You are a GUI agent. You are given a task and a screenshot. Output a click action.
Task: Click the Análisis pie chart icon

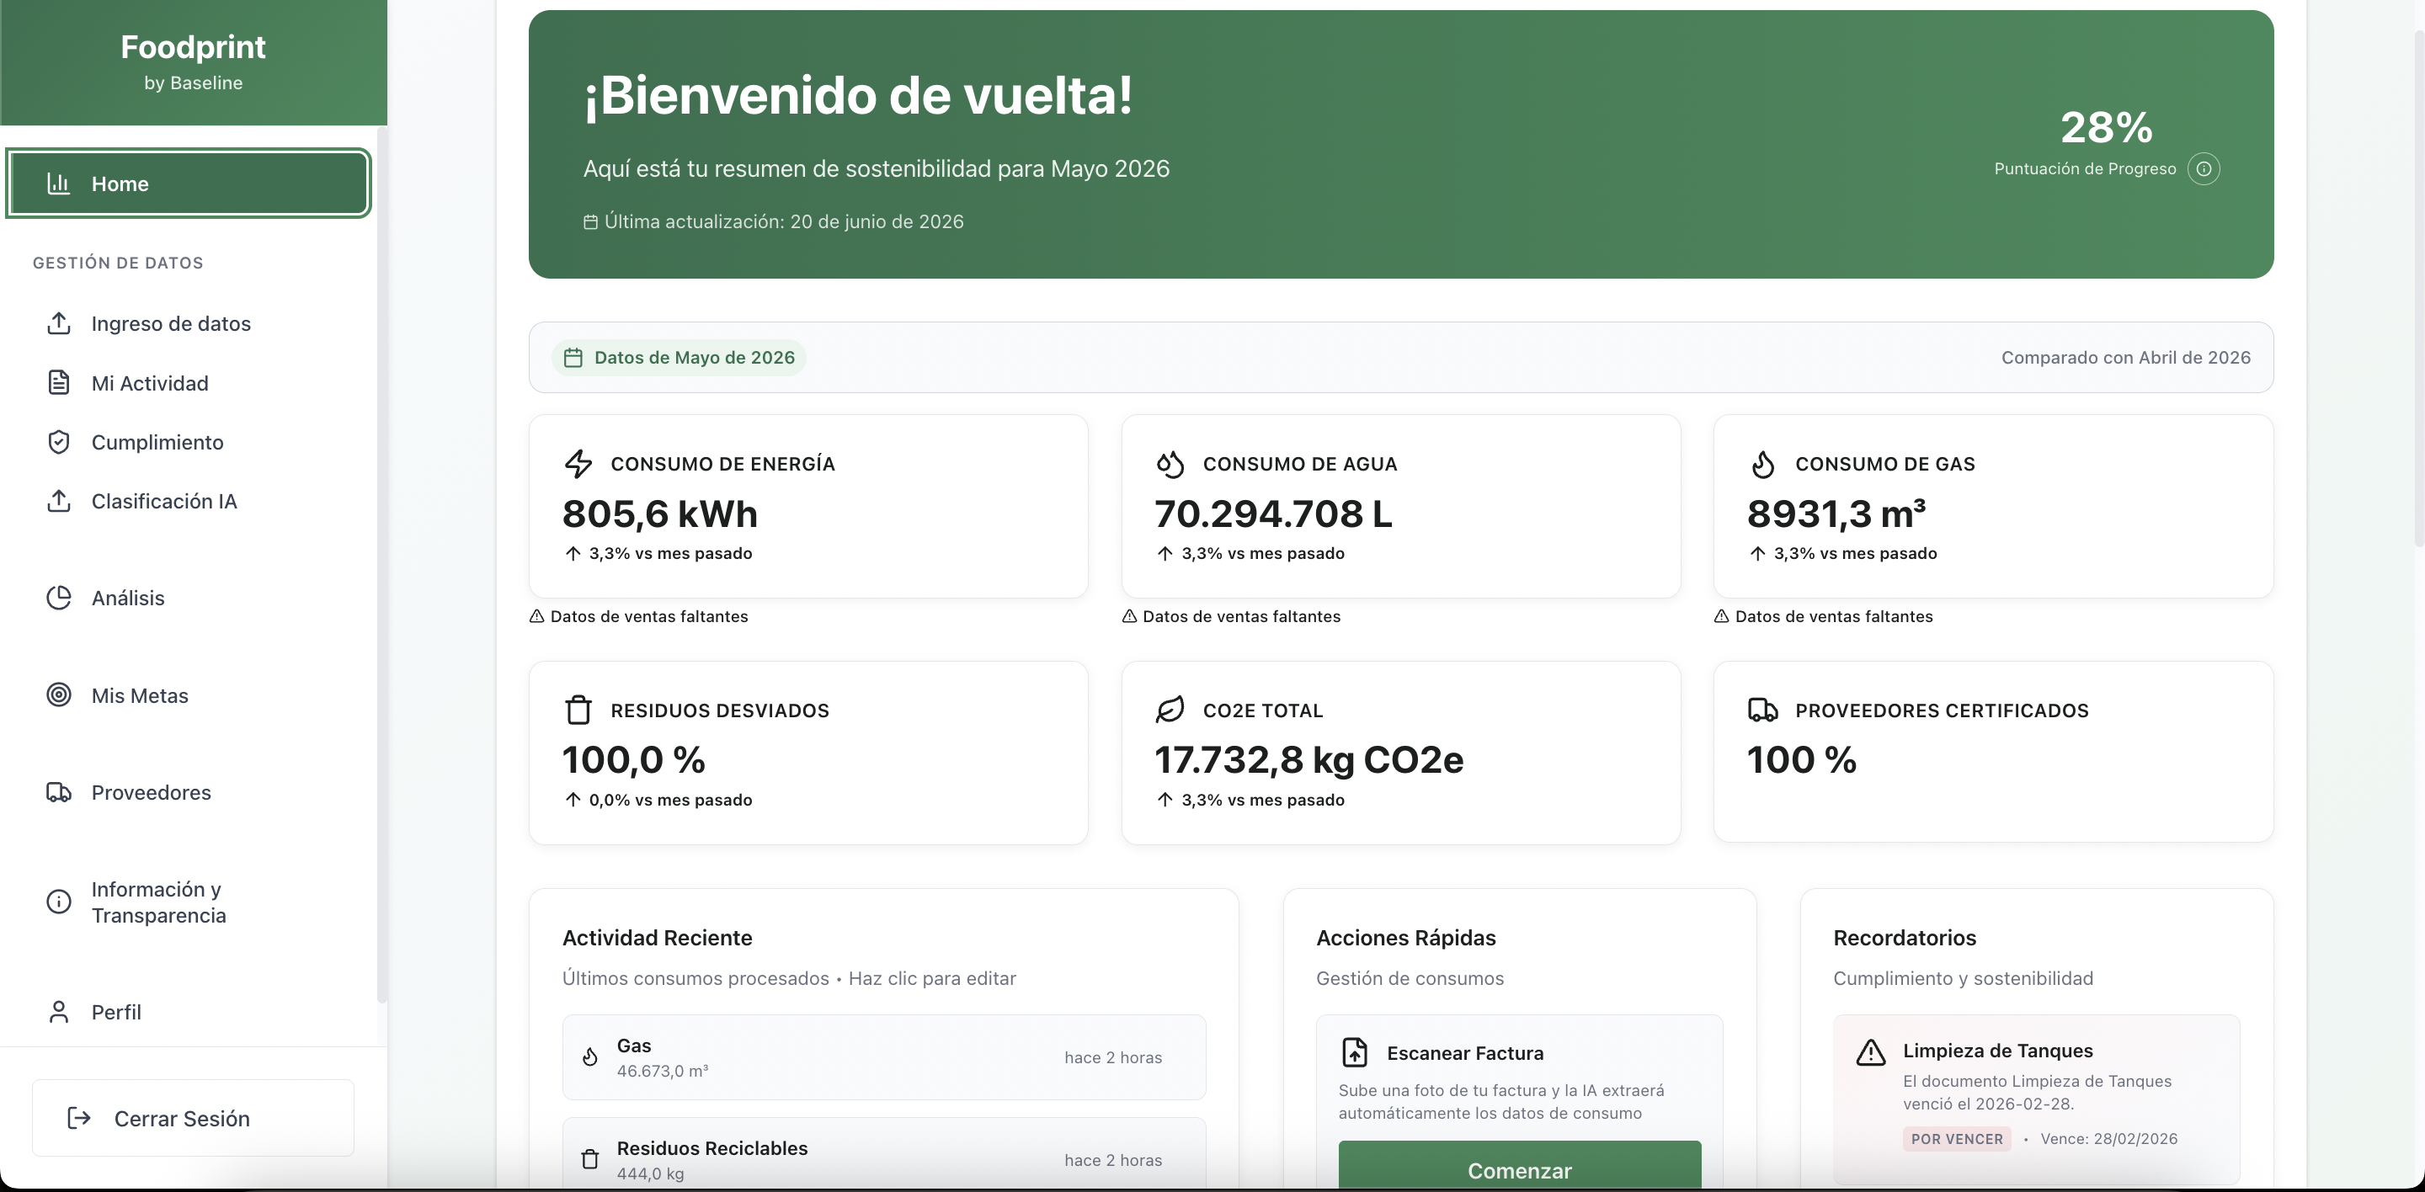[58, 599]
